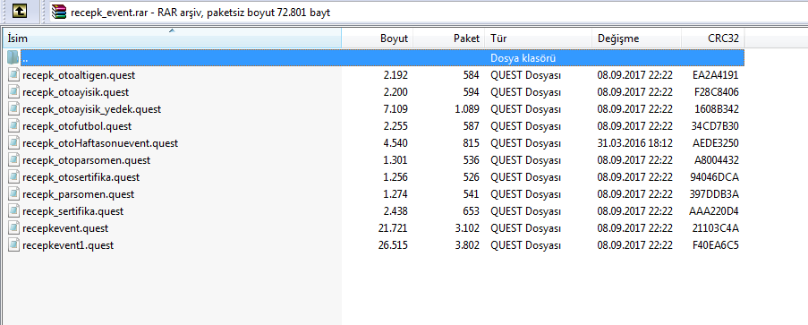This screenshot has width=808, height=325.
Task: Click CRC32 value 1608B342
Action: click(716, 109)
